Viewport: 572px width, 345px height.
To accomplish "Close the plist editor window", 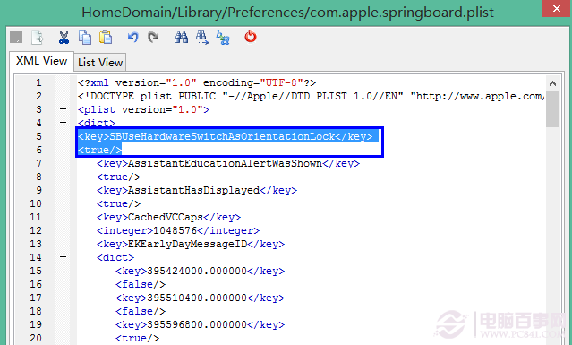I will tap(557, 8).
